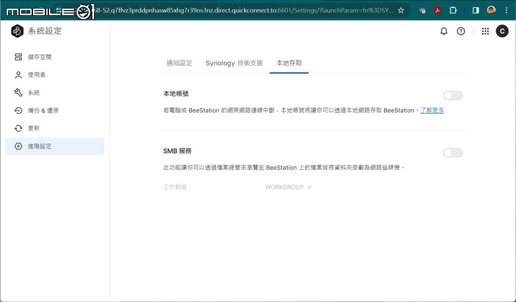
Task: Click the backup & restore clock icon
Action: point(19,110)
